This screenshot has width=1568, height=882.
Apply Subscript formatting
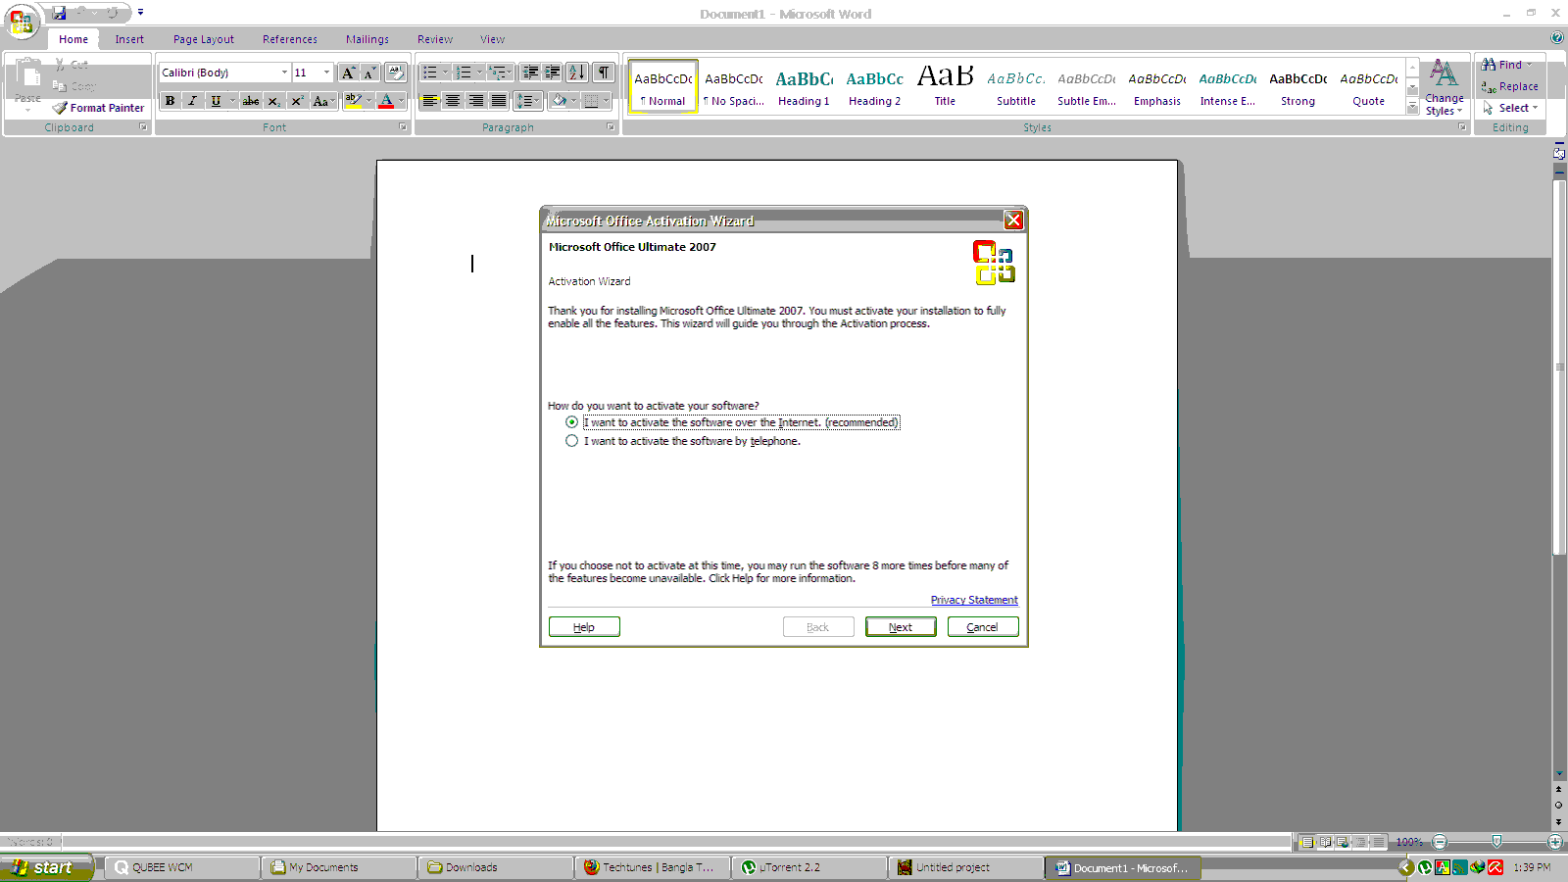tap(274, 101)
